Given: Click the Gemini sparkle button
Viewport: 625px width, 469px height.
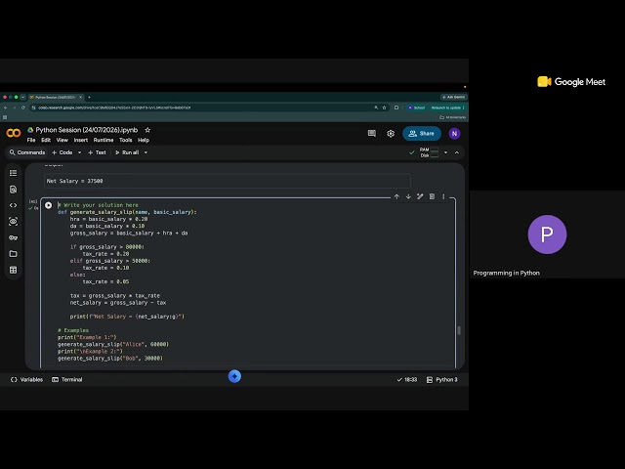Looking at the screenshot, I should 234,376.
